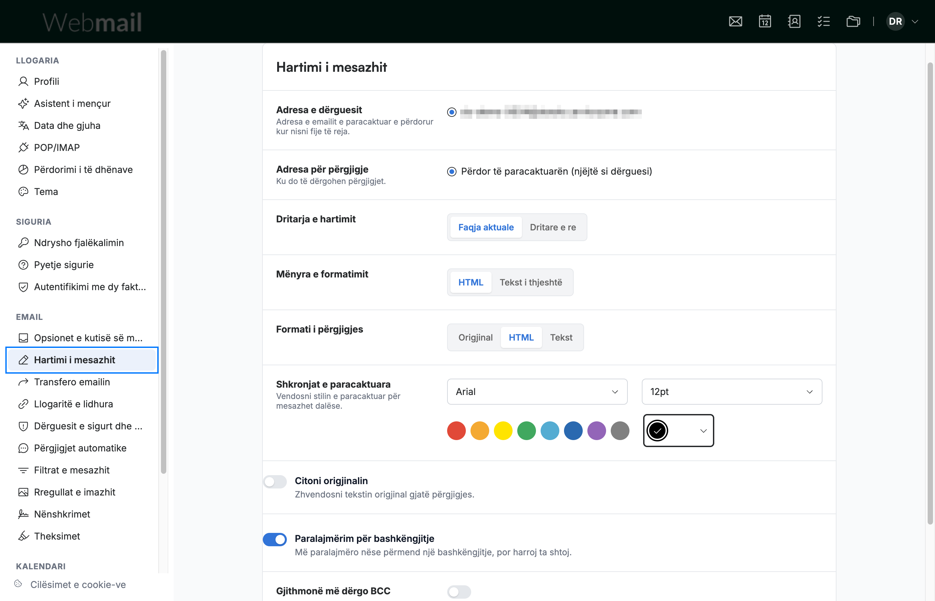Click the DR user avatar
The width and height of the screenshot is (935, 601).
pyautogui.click(x=895, y=21)
